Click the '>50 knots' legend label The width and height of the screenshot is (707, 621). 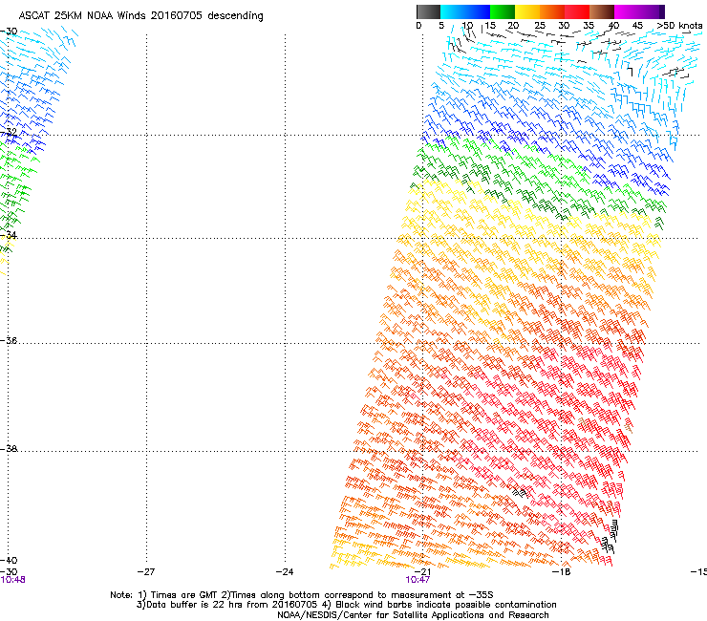679,26
